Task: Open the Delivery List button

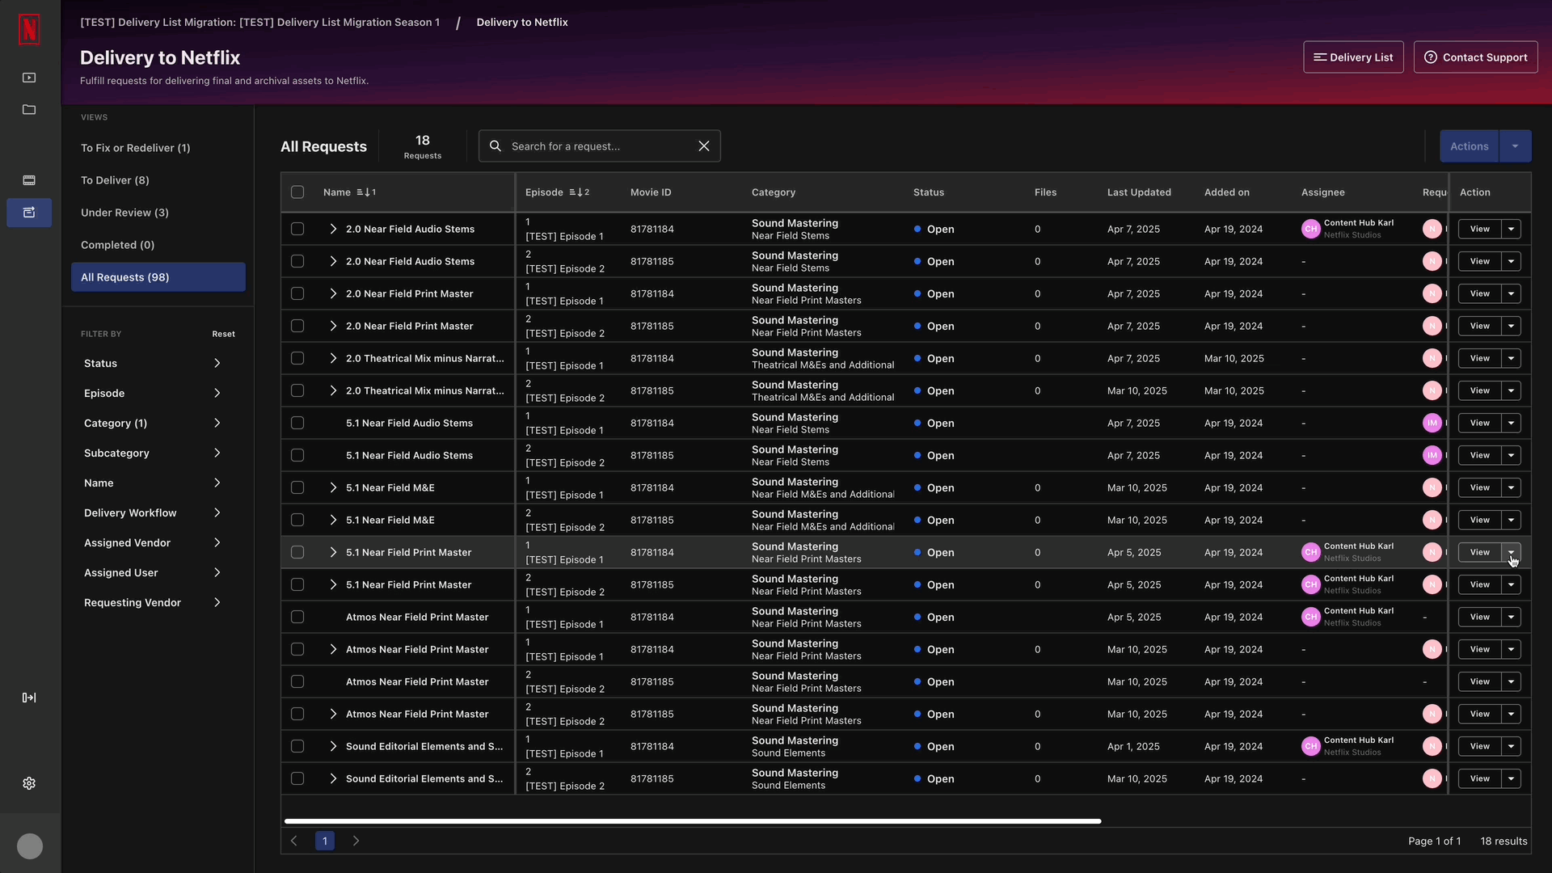Action: [x=1353, y=57]
